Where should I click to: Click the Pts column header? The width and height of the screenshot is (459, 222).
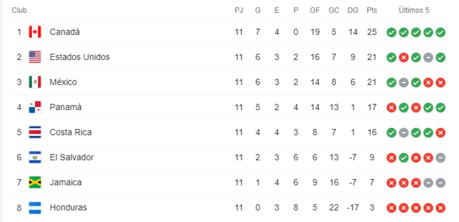[x=372, y=10]
